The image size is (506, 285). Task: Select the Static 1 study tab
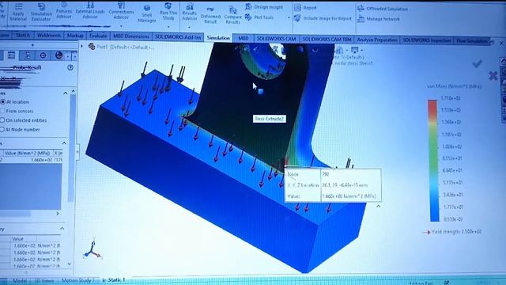pos(114,279)
